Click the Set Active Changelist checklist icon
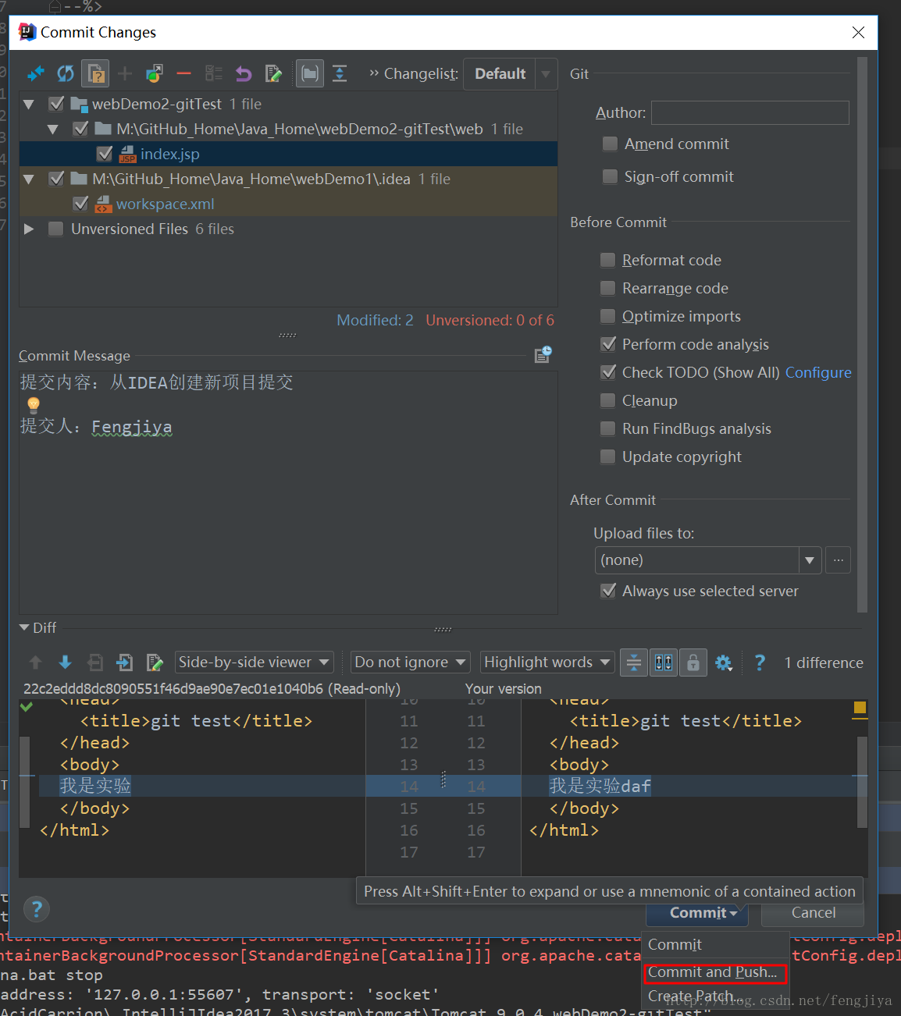This screenshot has width=901, height=1016. [214, 74]
